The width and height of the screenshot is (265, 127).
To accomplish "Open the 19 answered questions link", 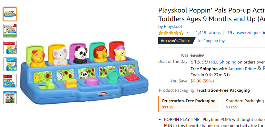I will pyautogui.click(x=246, y=33).
